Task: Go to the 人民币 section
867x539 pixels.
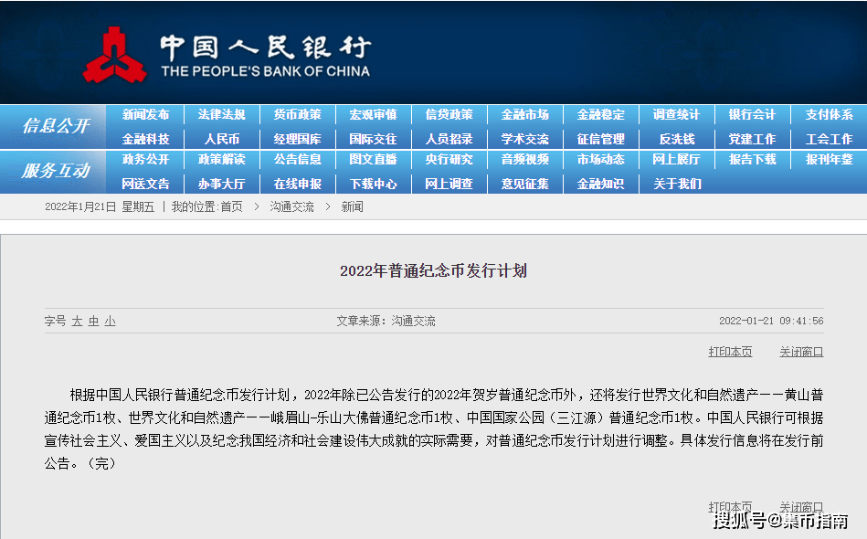Action: [x=221, y=139]
